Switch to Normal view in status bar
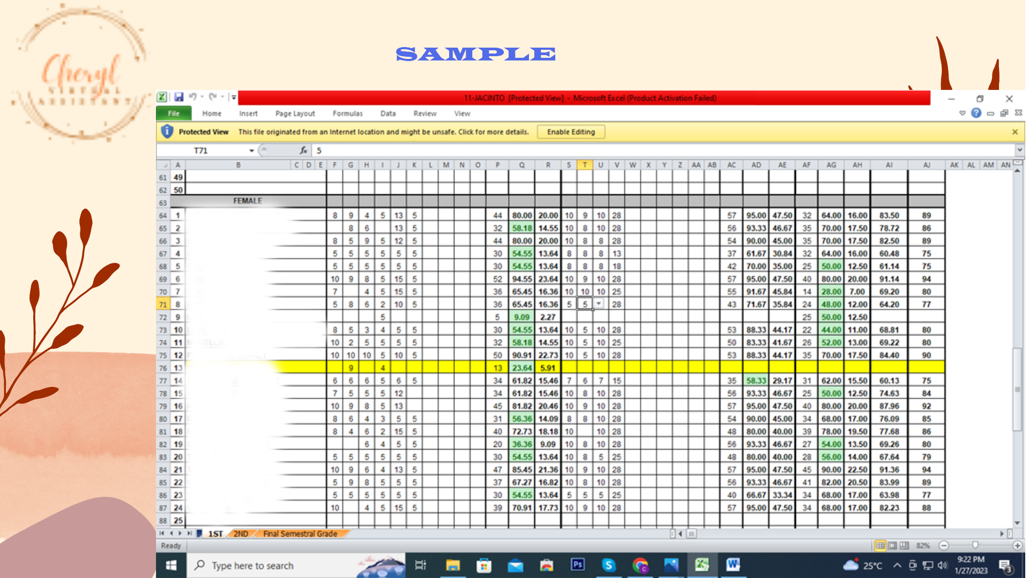The image size is (1029, 578). (880, 546)
